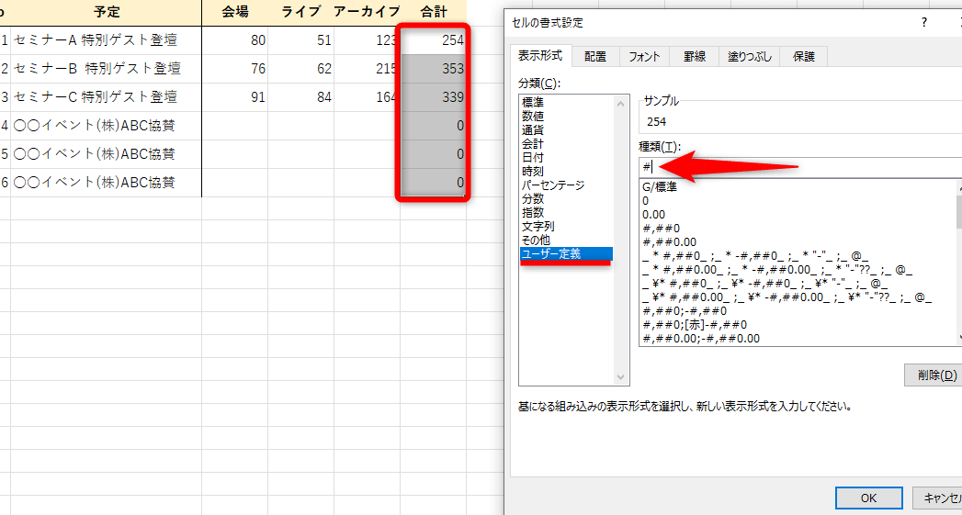Select 分数 in the category list

point(532,198)
